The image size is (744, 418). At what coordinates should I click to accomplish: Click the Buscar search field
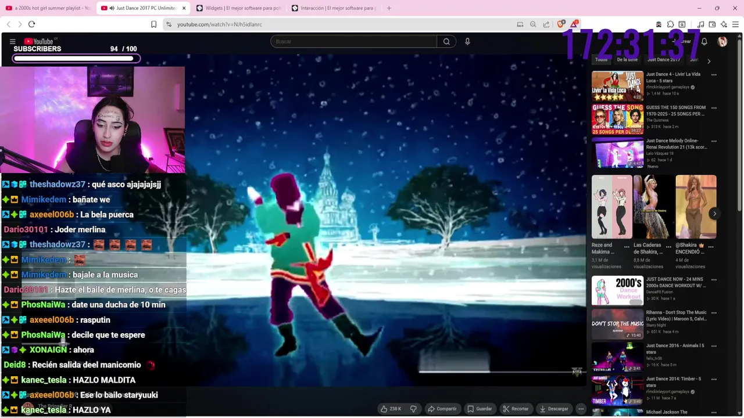click(x=353, y=41)
